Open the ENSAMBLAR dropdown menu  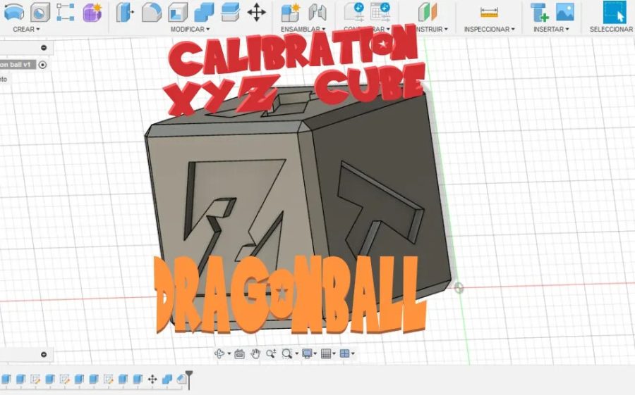(x=303, y=29)
